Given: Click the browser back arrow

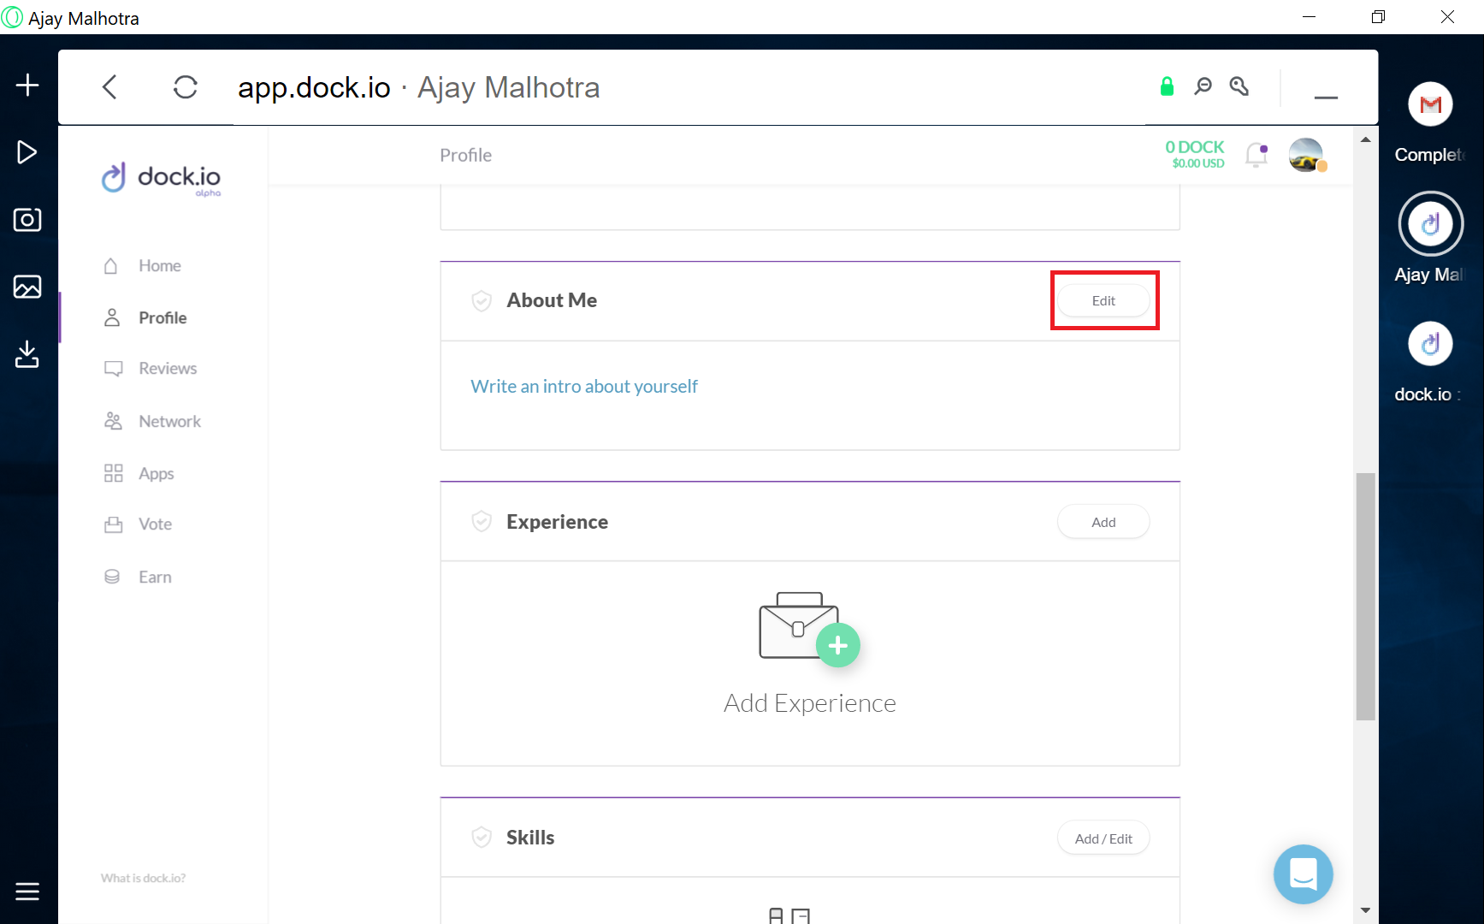Looking at the screenshot, I should click(109, 86).
